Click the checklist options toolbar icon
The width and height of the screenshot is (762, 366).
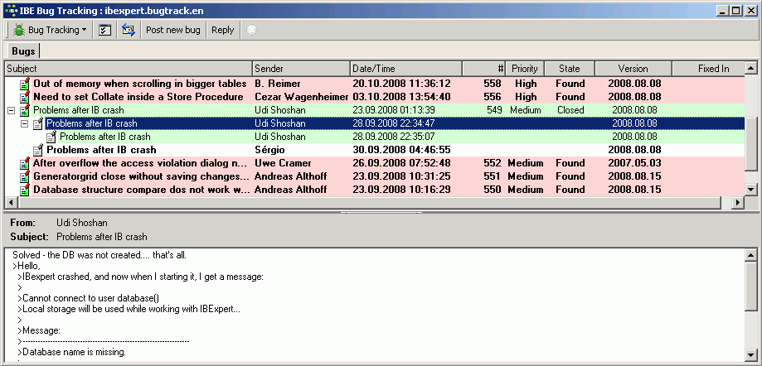coord(105,30)
